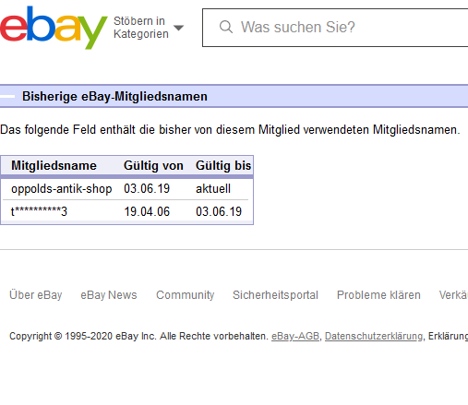Click the magnifying glass search icon
Image resolution: width=468 pixels, height=405 pixels.
226,27
